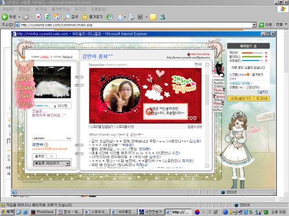Click the Famous (페이머스) green gauge bar
The height and width of the screenshot is (216, 289).
pyautogui.click(x=252, y=56)
